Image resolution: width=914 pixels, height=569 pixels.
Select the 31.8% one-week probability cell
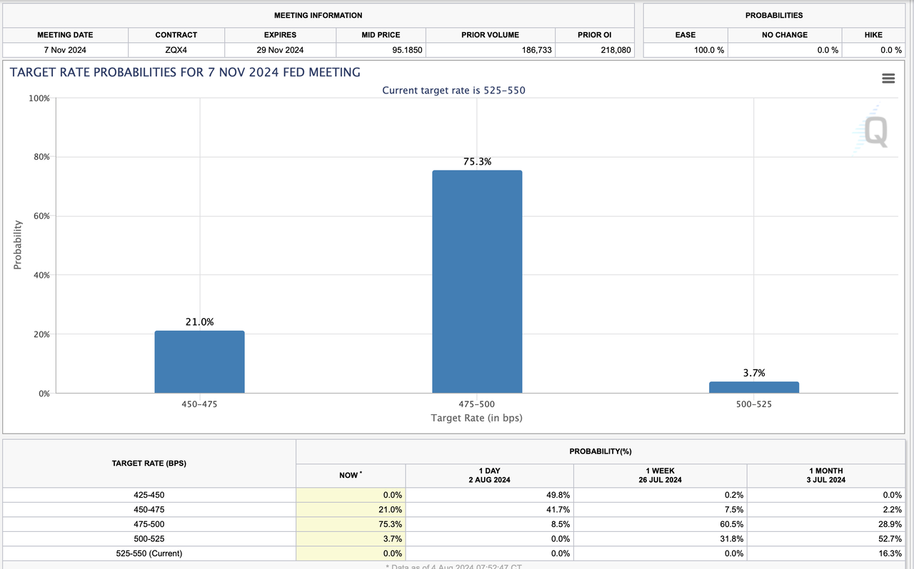pyautogui.click(x=660, y=539)
